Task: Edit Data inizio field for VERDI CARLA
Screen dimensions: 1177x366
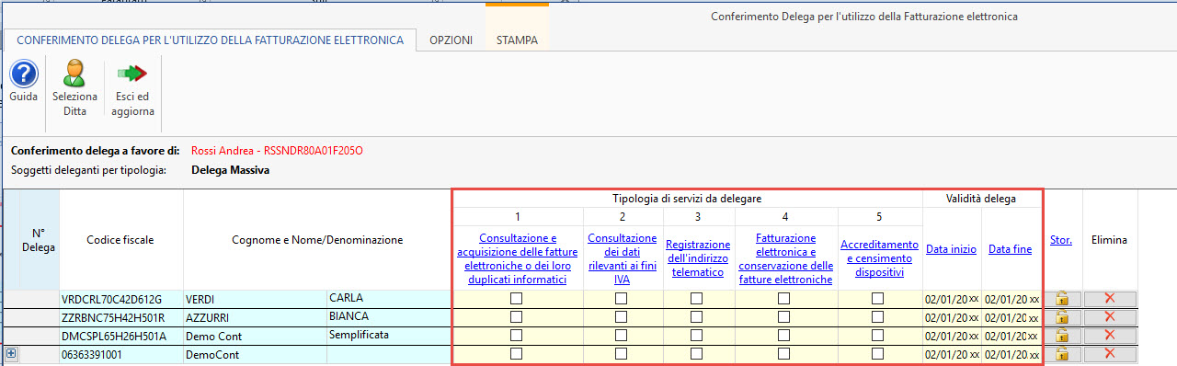Action: tap(952, 299)
